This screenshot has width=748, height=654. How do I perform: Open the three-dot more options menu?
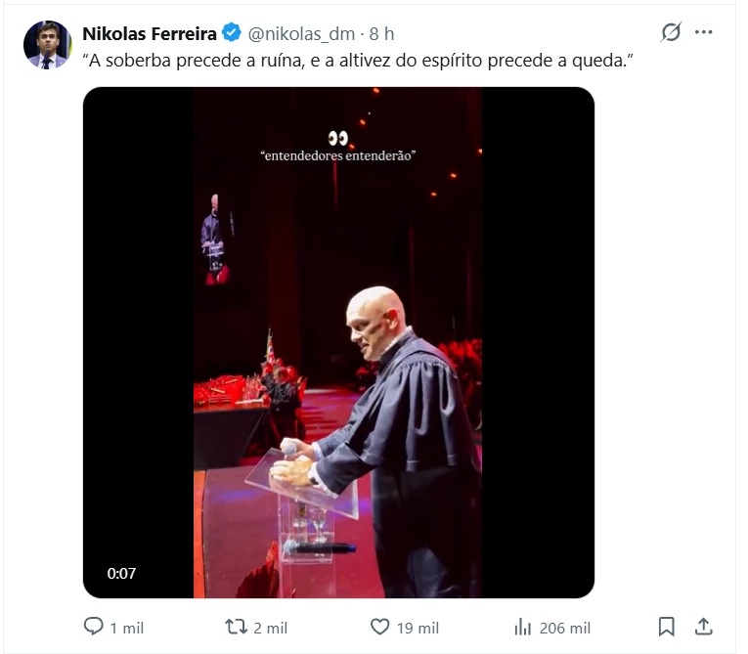(x=704, y=32)
